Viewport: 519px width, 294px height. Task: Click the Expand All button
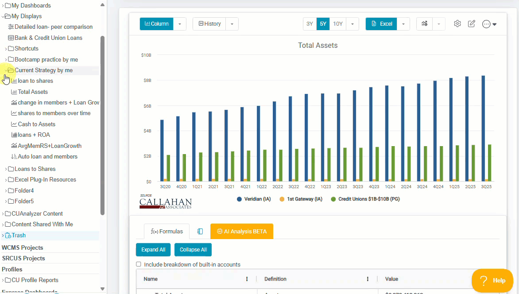[153, 250]
